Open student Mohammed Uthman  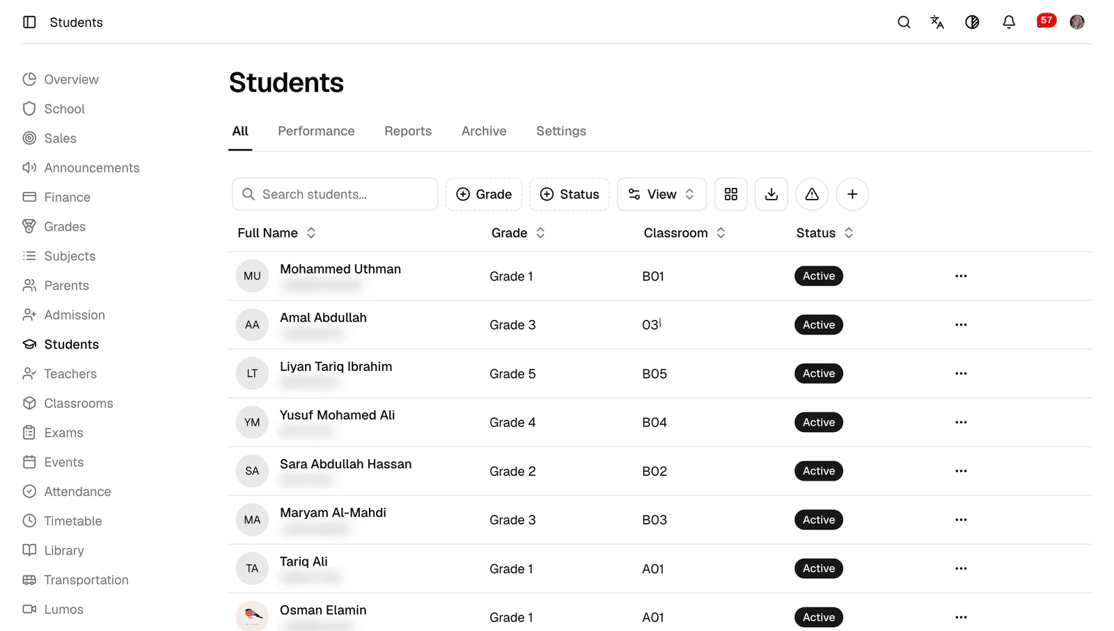pyautogui.click(x=340, y=269)
